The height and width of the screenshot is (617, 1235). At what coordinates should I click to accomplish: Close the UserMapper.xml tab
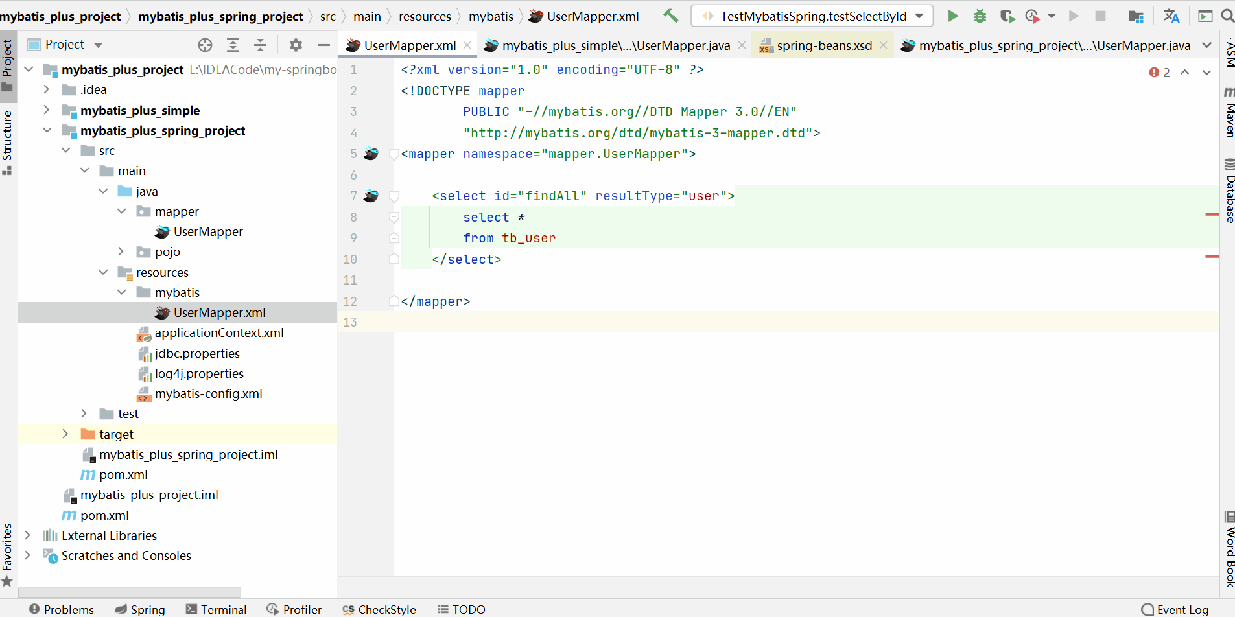(467, 45)
